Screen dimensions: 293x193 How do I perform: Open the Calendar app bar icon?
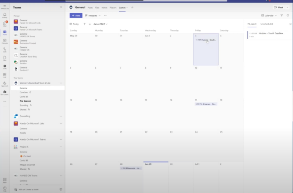click(x=5, y=41)
